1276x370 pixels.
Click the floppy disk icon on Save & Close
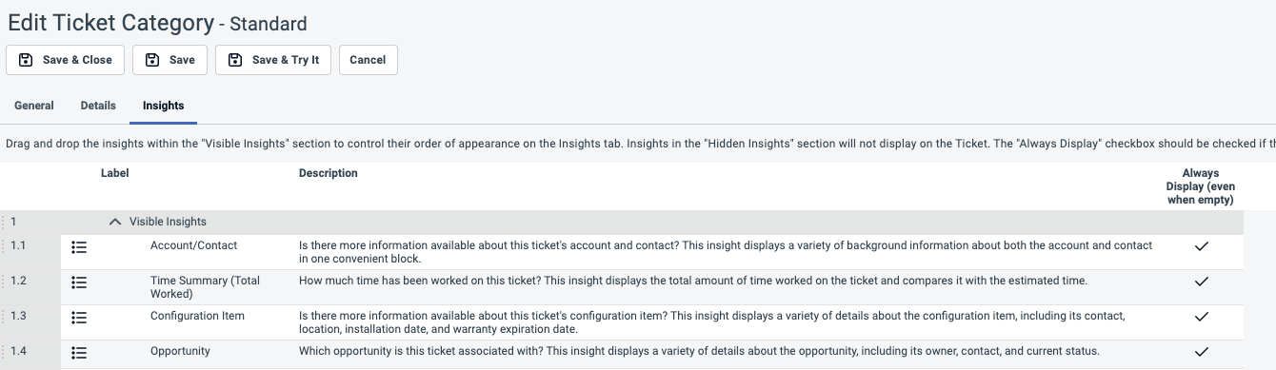click(27, 60)
